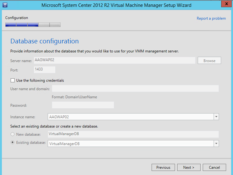
Task: Click the Select an existing database instruction text
Action: 54,126
